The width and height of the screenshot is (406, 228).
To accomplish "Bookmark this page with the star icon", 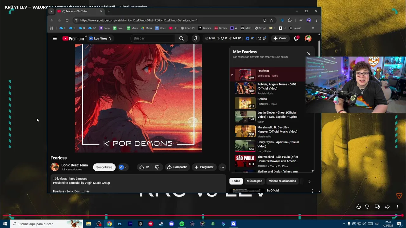I will coord(272,20).
